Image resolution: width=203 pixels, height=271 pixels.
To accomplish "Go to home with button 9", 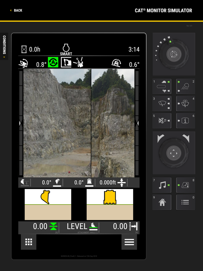I will (x=162, y=202).
